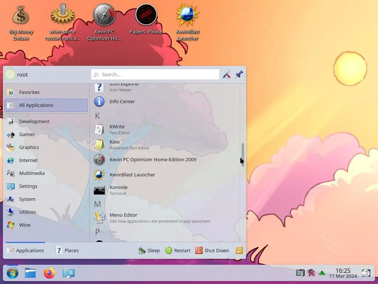Click the launcher Search field

[x=155, y=74]
